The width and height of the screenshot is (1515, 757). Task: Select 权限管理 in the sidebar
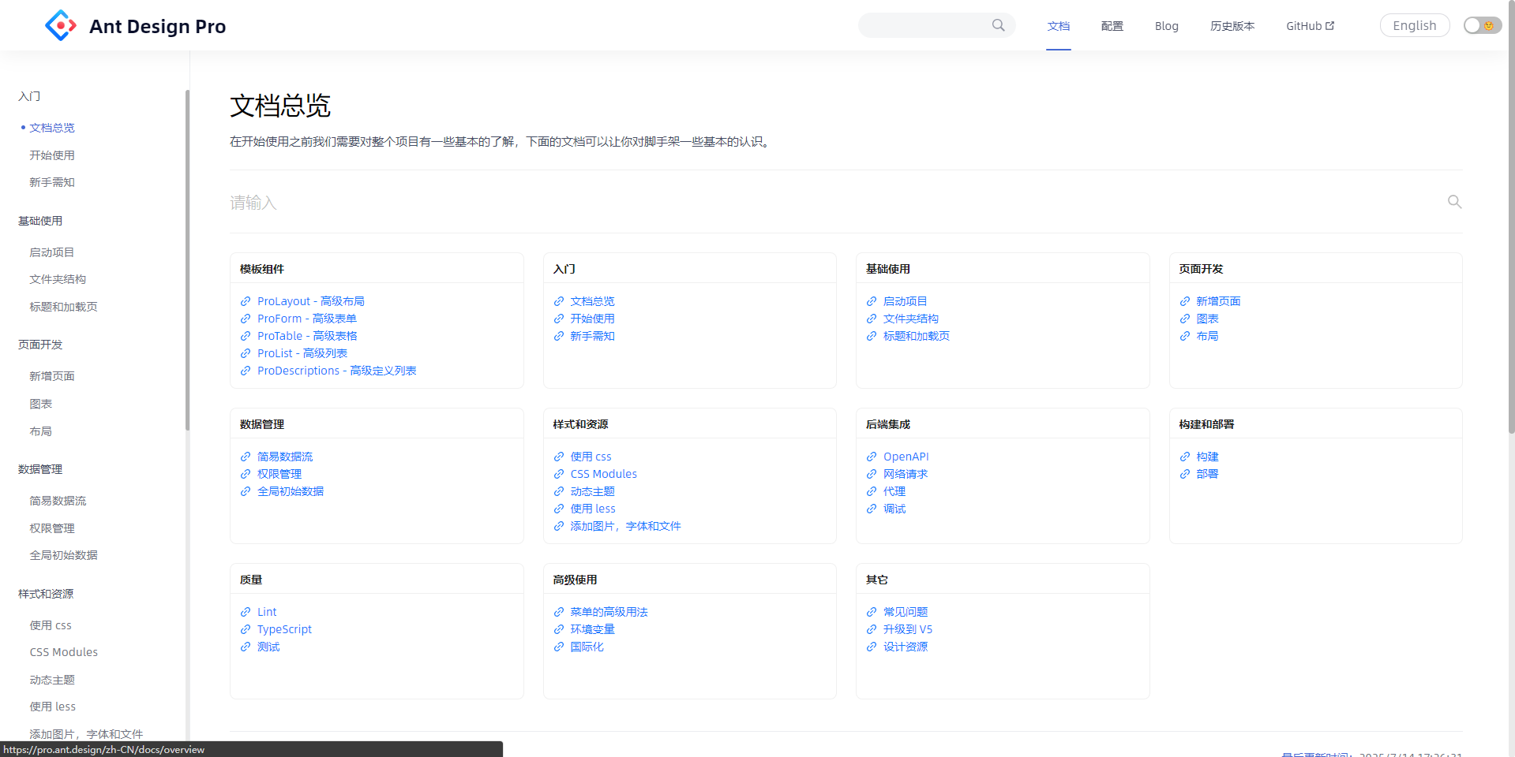click(52, 528)
